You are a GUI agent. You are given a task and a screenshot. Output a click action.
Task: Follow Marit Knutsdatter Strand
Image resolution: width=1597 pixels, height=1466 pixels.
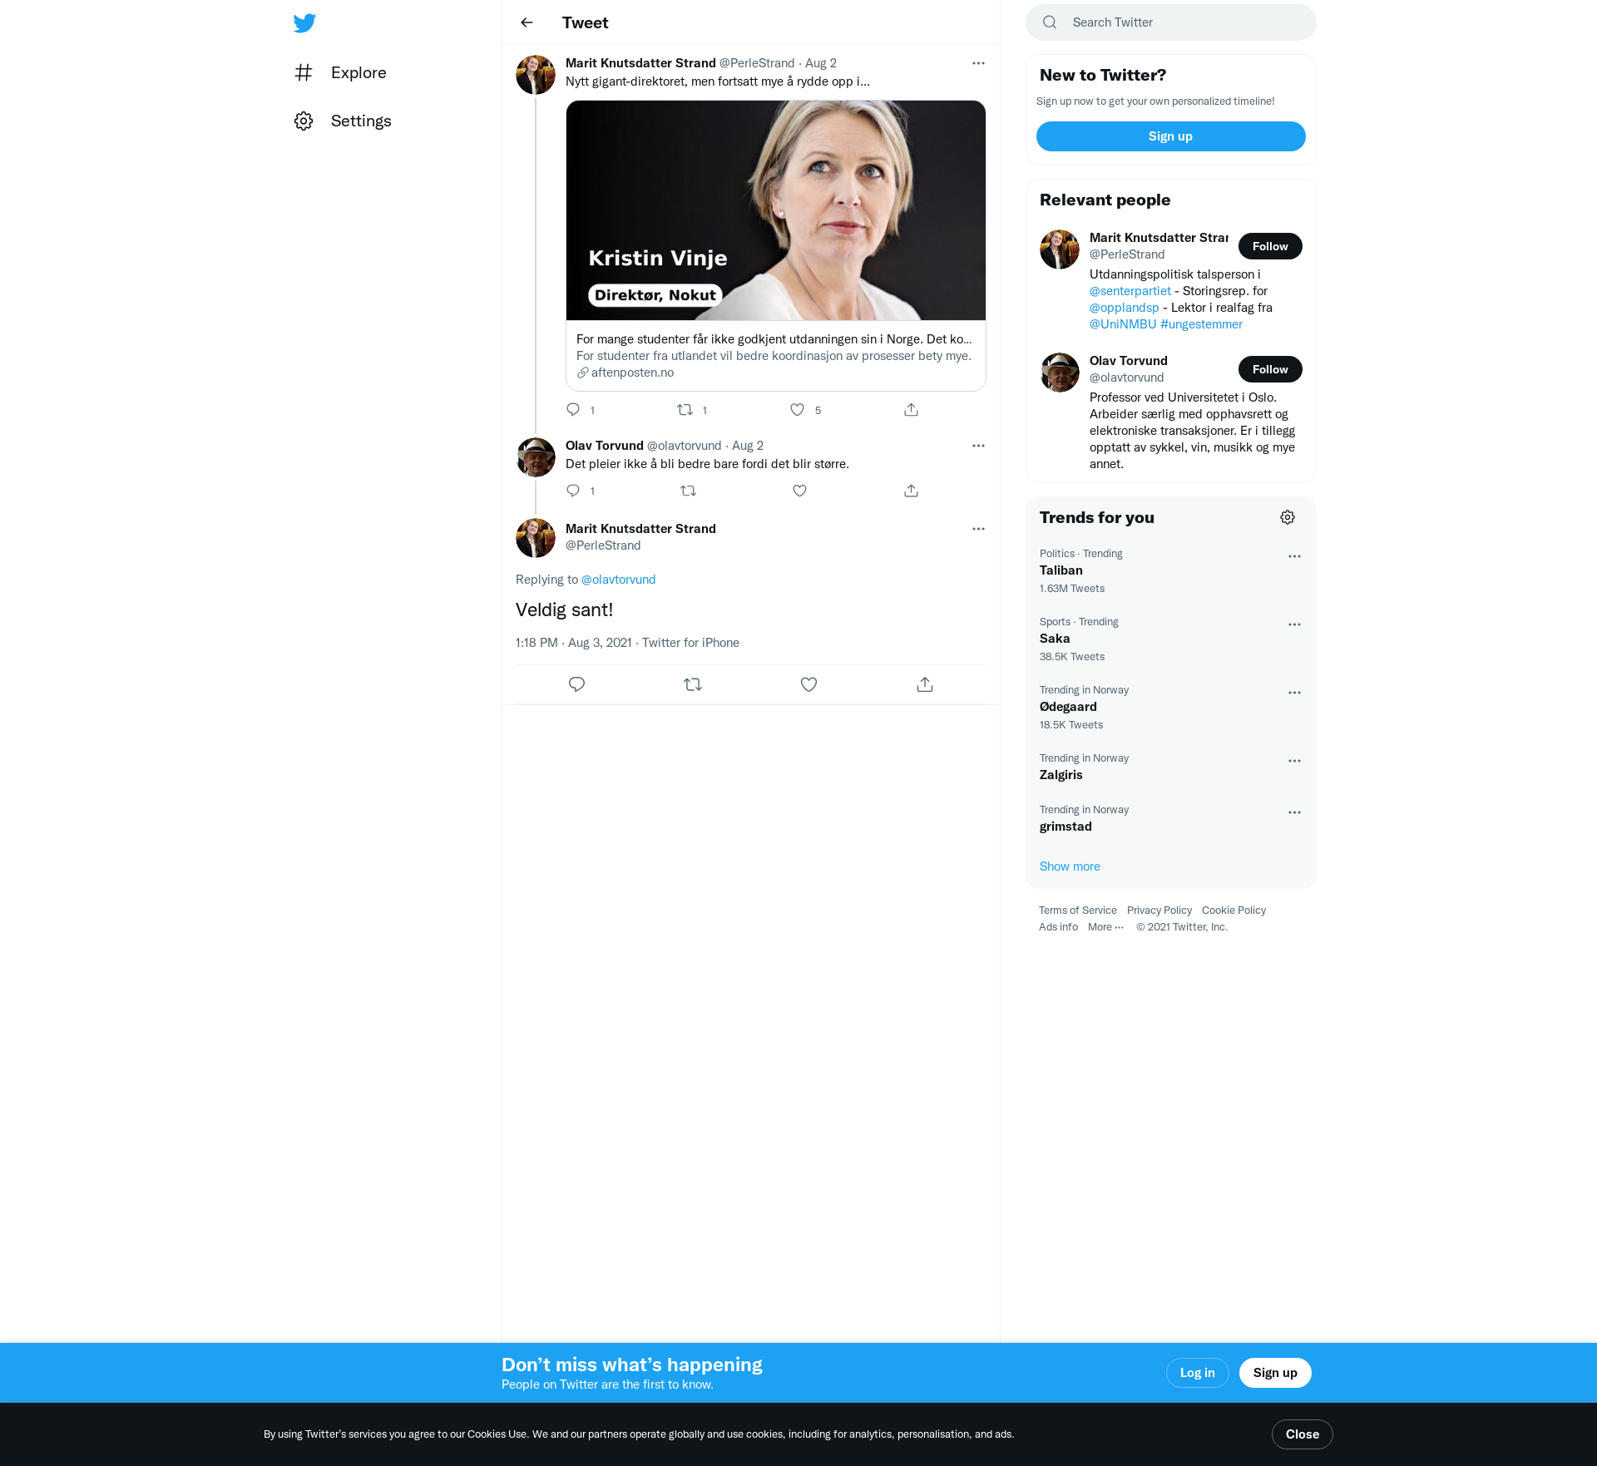click(x=1270, y=246)
